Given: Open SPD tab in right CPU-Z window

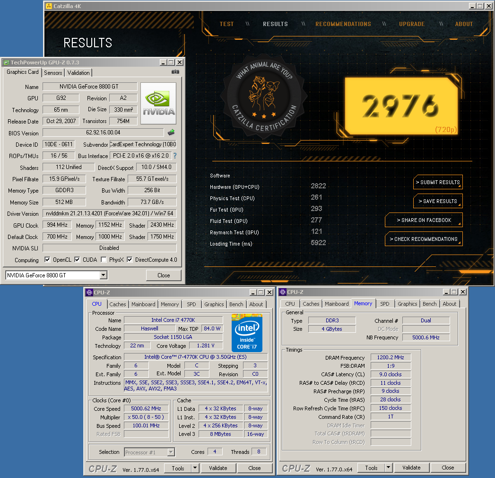Looking at the screenshot, I should click(x=384, y=304).
